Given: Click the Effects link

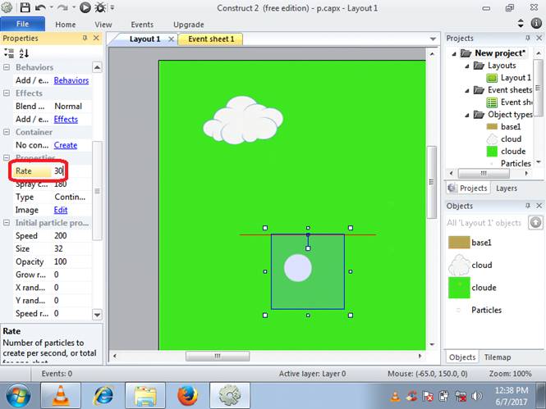Looking at the screenshot, I should click(x=66, y=119).
